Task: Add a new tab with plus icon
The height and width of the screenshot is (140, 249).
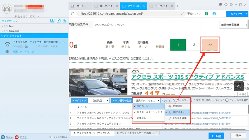Action: [177, 6]
